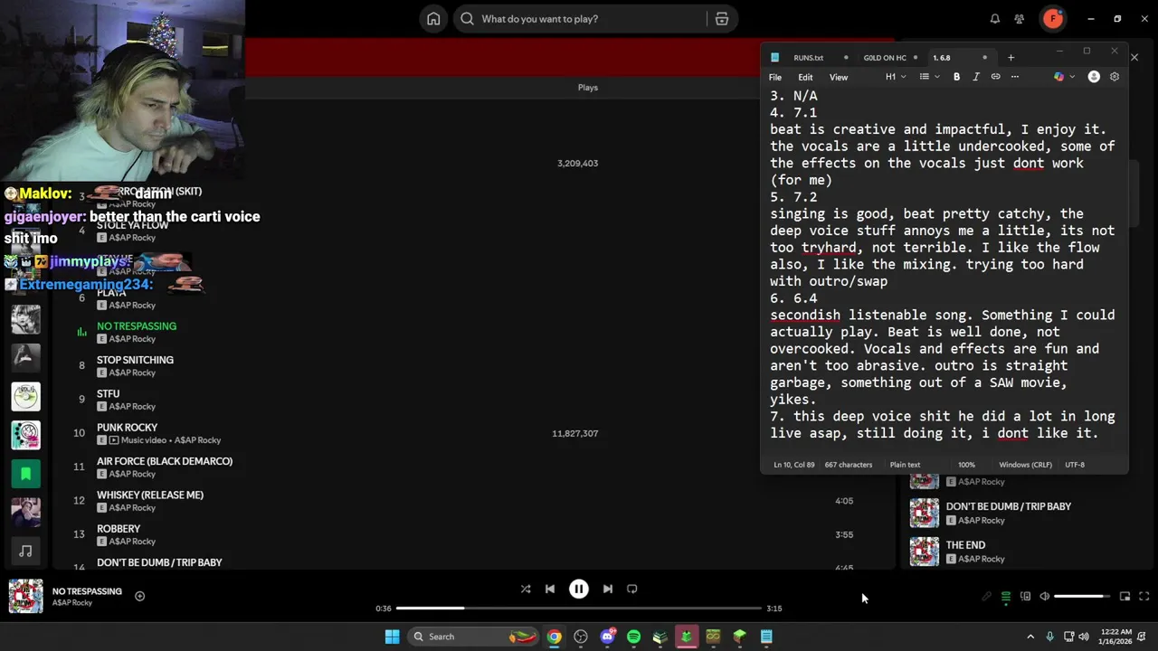Viewport: 1158px width, 651px height.
Task: Pause the playing song
Action: [579, 589]
